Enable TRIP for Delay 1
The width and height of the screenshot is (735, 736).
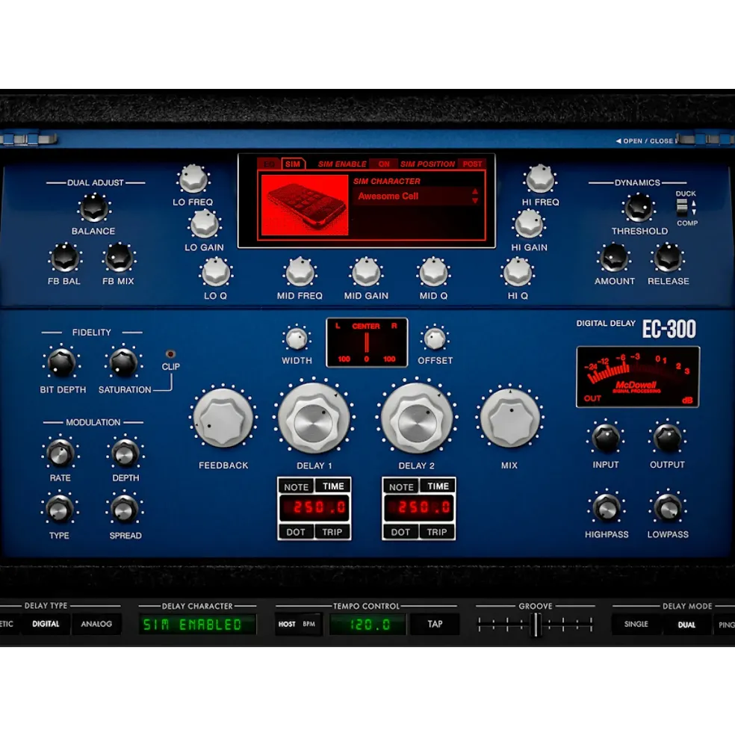(x=332, y=532)
